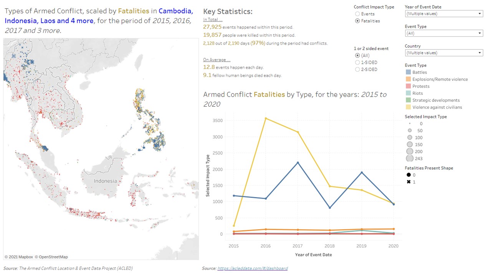The height and width of the screenshot is (273, 486).
Task: Click the Battles blue legend swatch
Action: (408, 72)
